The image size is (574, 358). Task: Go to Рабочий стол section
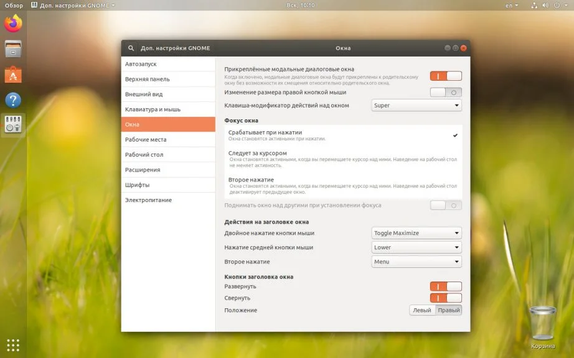tap(168, 155)
